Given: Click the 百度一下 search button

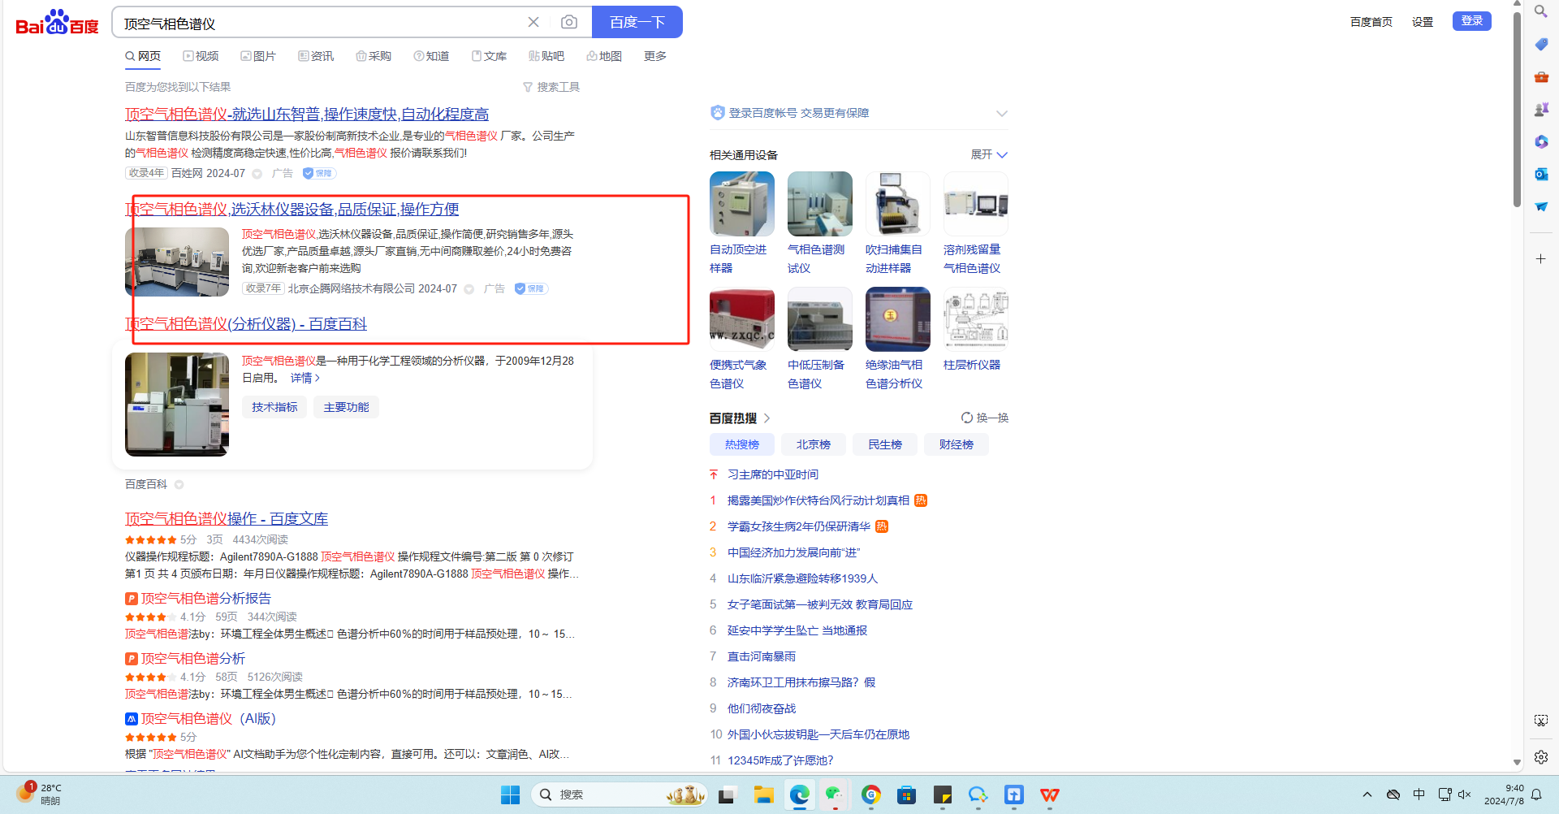Looking at the screenshot, I should tap(637, 22).
